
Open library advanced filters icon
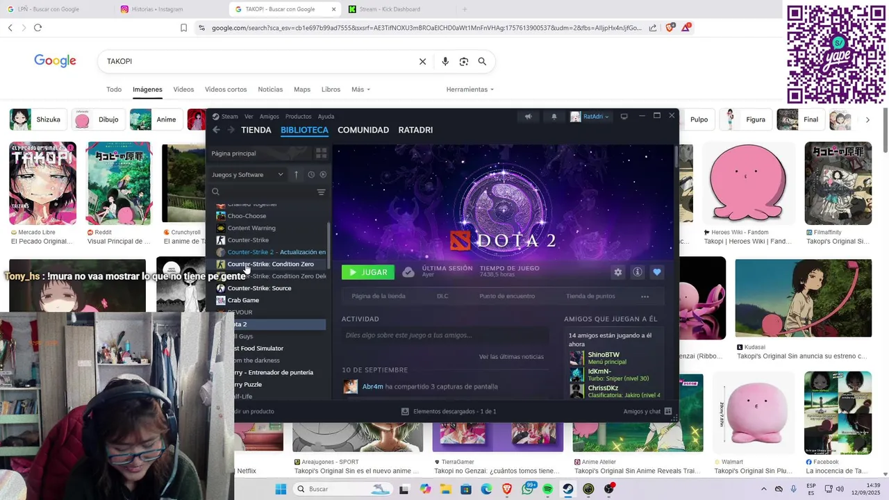pyautogui.click(x=321, y=192)
